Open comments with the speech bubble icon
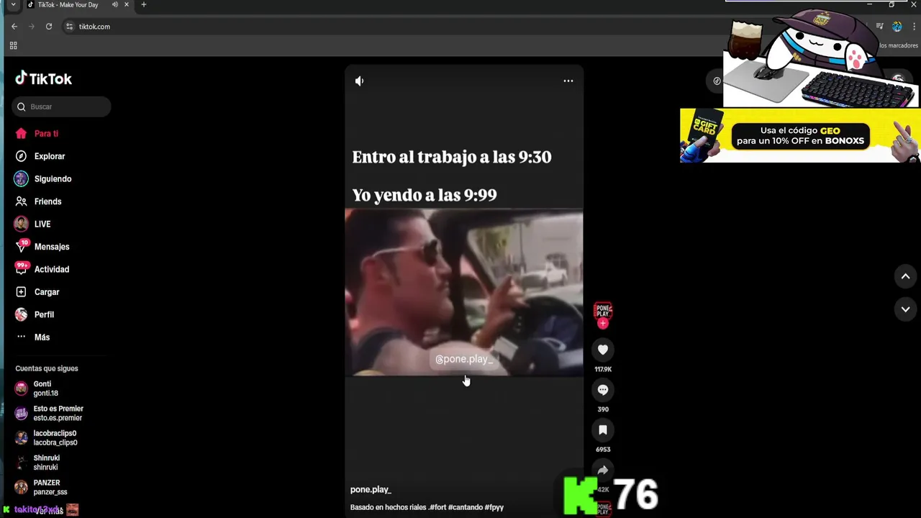Screen dimensions: 921x518 tap(603, 390)
